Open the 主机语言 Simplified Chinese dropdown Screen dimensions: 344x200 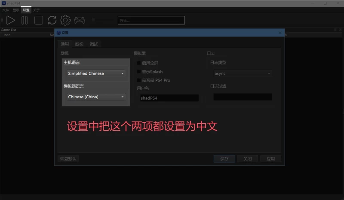click(x=96, y=73)
